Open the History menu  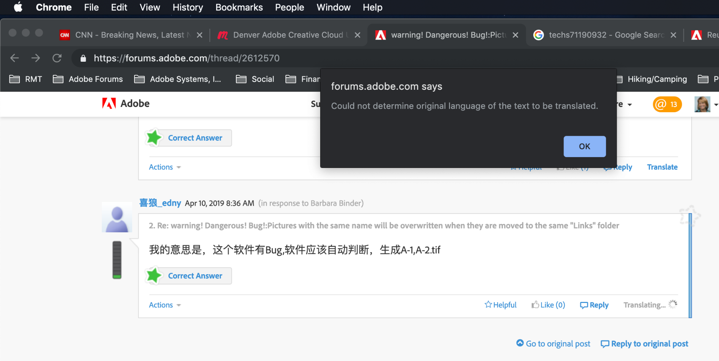188,7
